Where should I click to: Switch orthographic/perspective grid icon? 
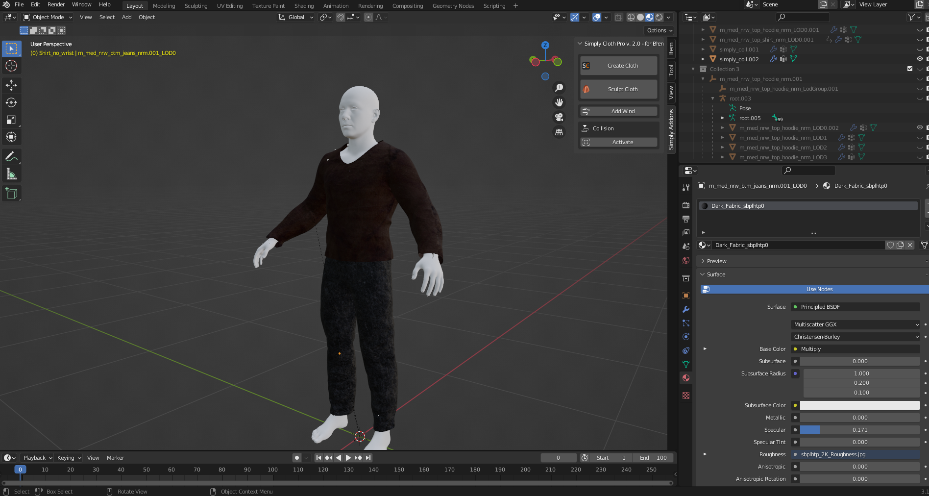[559, 132]
